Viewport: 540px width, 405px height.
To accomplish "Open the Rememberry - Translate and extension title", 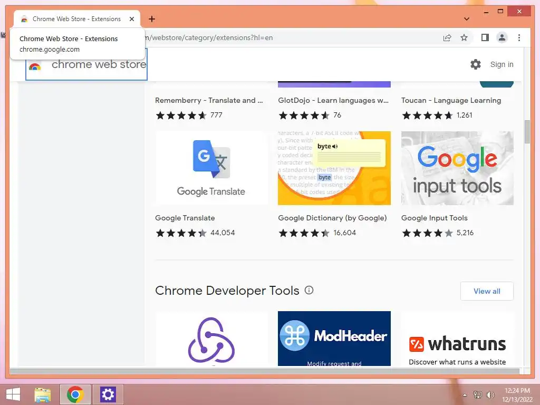I will pyautogui.click(x=209, y=101).
